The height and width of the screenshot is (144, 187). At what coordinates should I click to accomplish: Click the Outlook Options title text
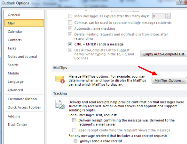point(15,3)
